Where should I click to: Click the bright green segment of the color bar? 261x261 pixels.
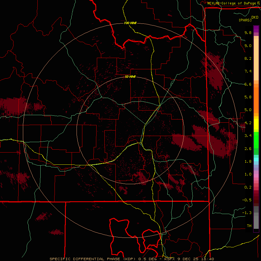[x=256, y=140]
